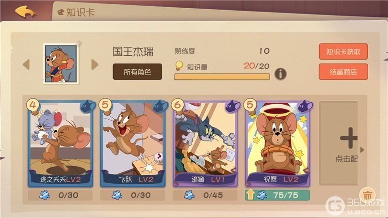The width and height of the screenshot is (388, 218).
Task: Show more card slots with right arrow
Action: (362, 150)
